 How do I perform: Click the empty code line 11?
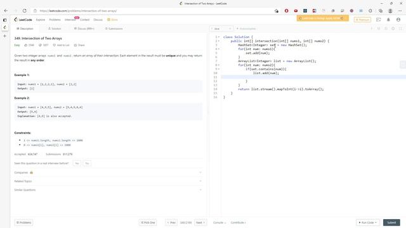point(313,77)
